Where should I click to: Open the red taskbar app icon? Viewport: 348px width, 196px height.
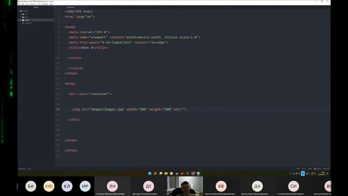coord(182,174)
